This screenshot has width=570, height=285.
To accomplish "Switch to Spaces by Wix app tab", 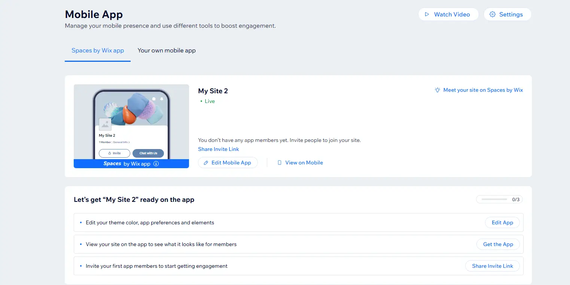I will 98,51.
